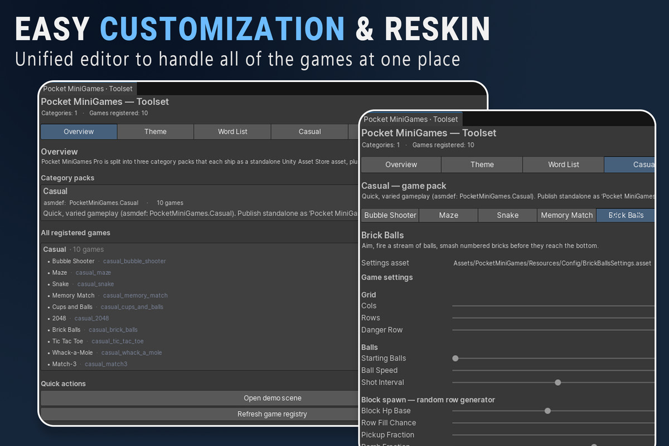Click the back window's Pocket MiniGames title tab

click(88, 89)
